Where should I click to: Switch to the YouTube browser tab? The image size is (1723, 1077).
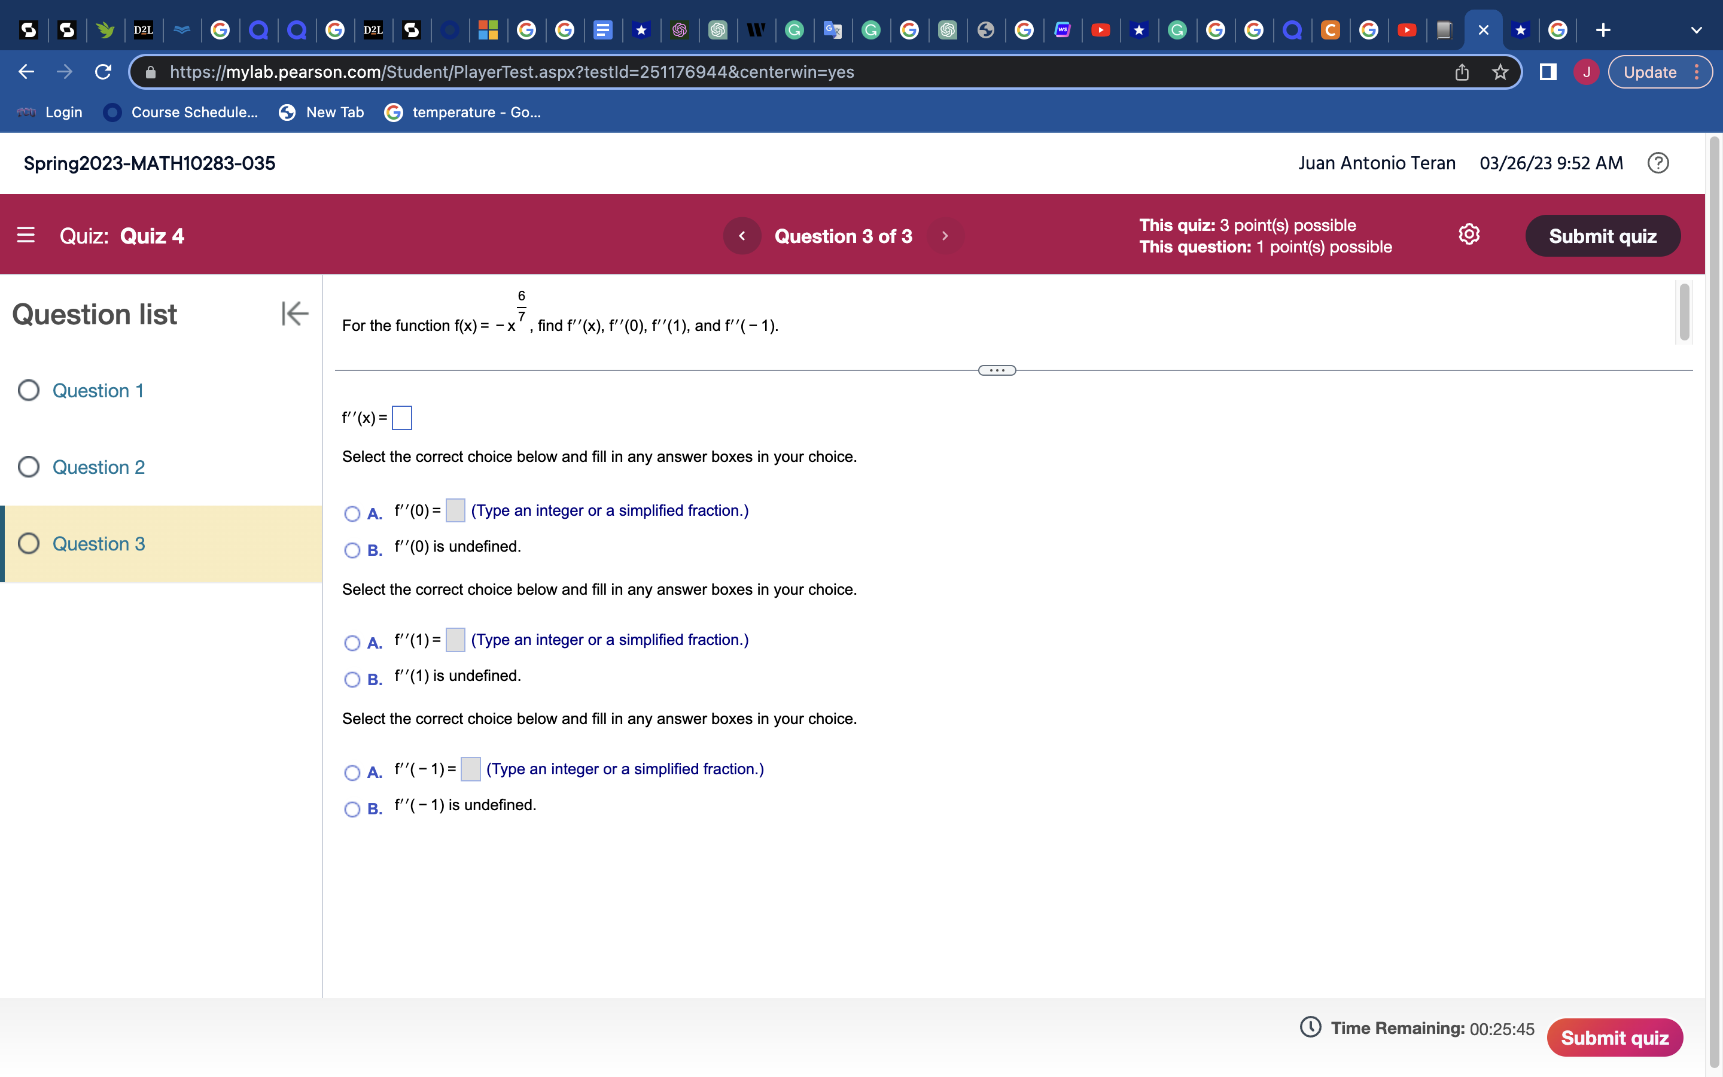click(1101, 31)
